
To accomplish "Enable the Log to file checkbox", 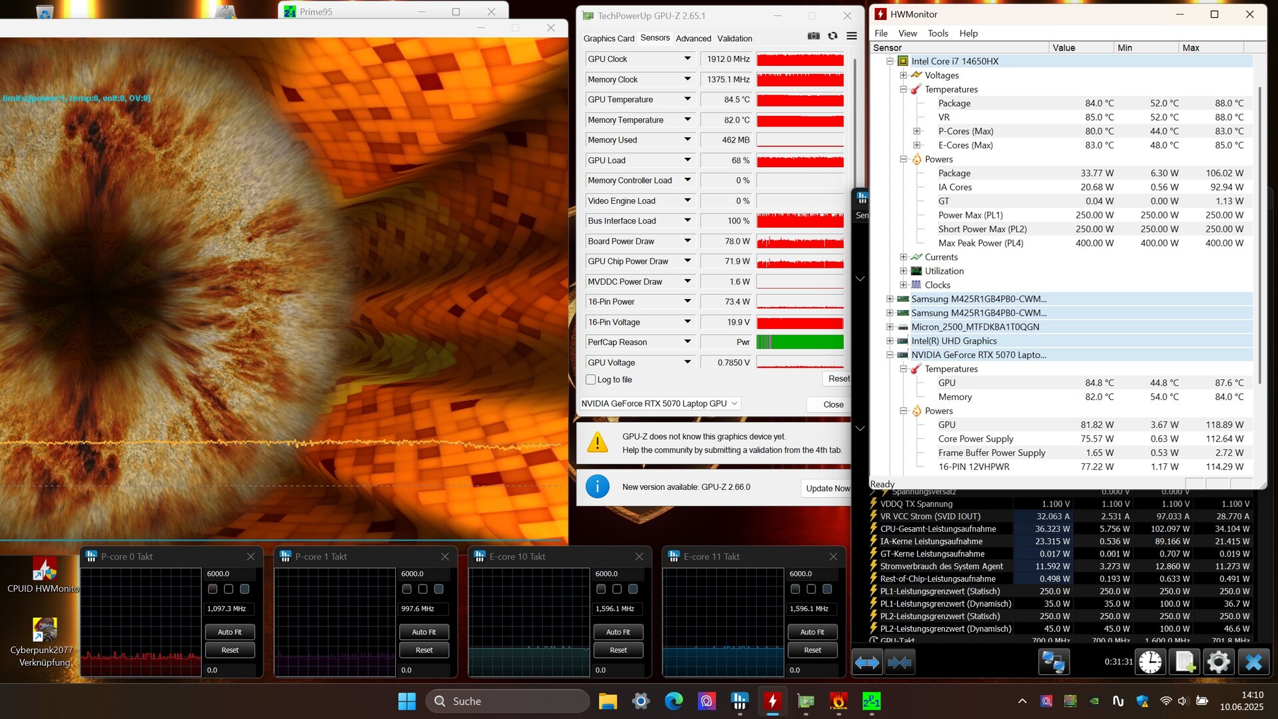I will coord(590,379).
